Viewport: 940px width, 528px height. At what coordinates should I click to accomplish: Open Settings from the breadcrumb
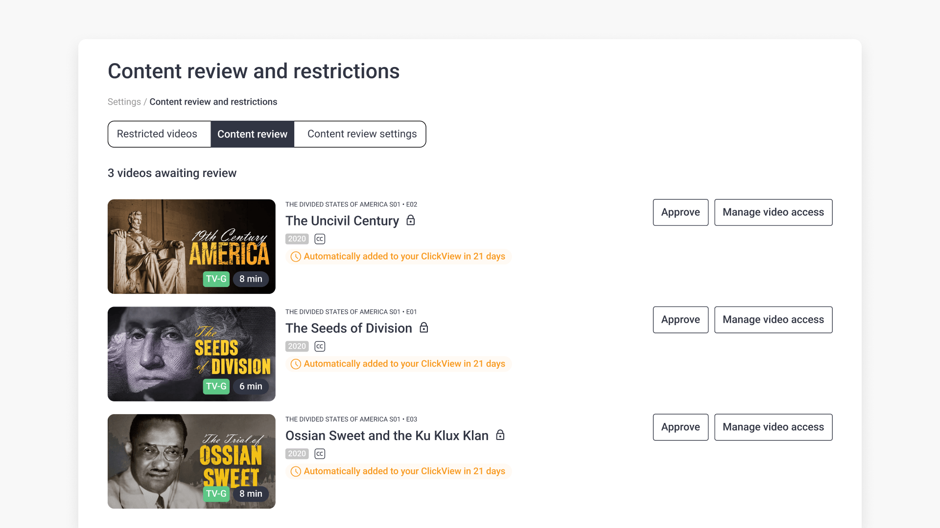click(x=124, y=102)
